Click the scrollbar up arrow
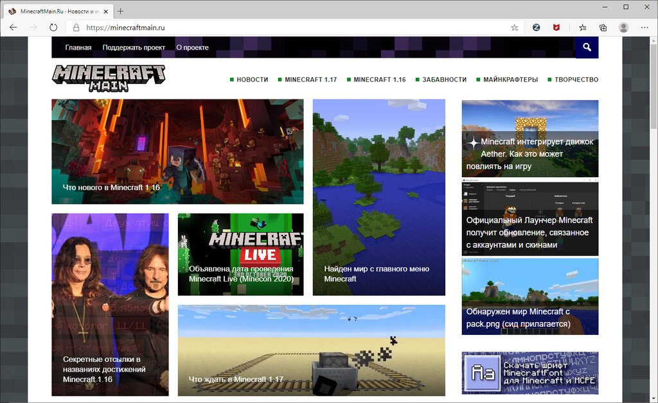This screenshot has width=658, height=403. click(654, 40)
